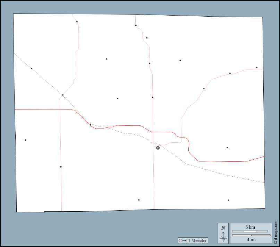Select the ringed county seat marker
Screen dimensions: 280x247
click(158, 148)
